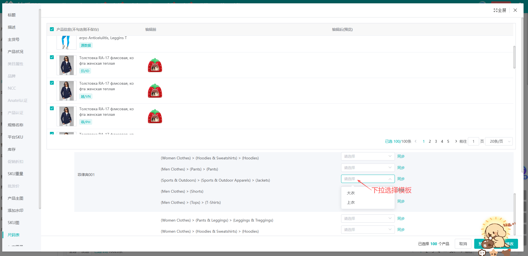Uncheck the 菲/PH product row checkbox
528x256 pixels.
(52, 108)
